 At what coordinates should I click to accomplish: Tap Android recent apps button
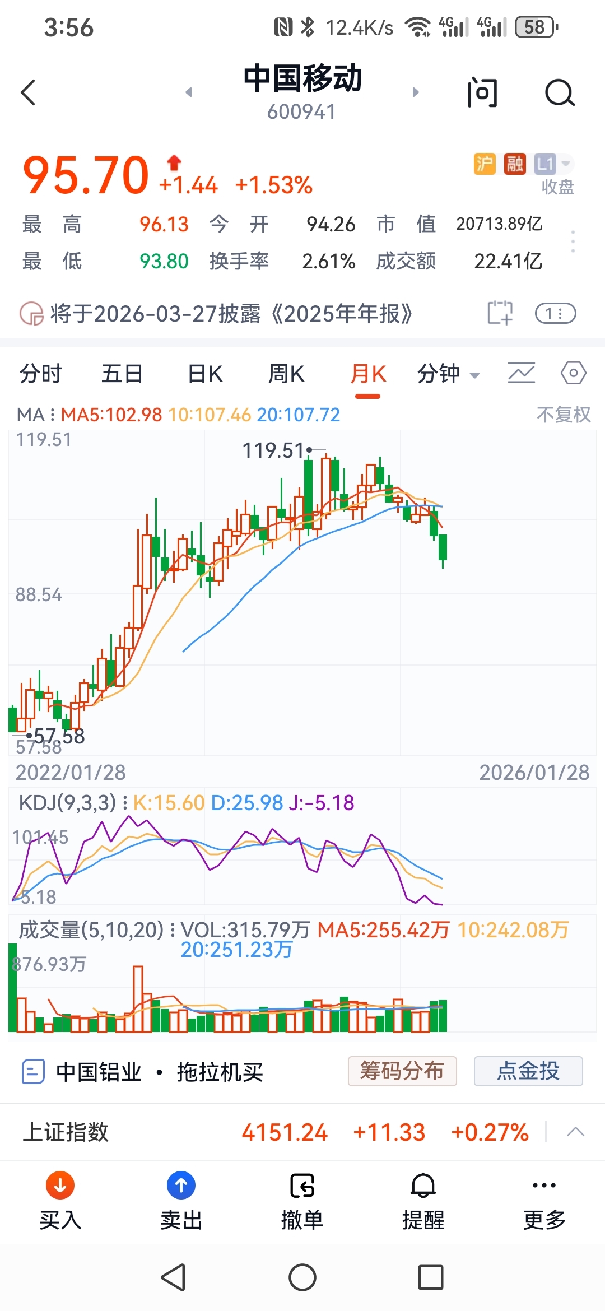431,1277
